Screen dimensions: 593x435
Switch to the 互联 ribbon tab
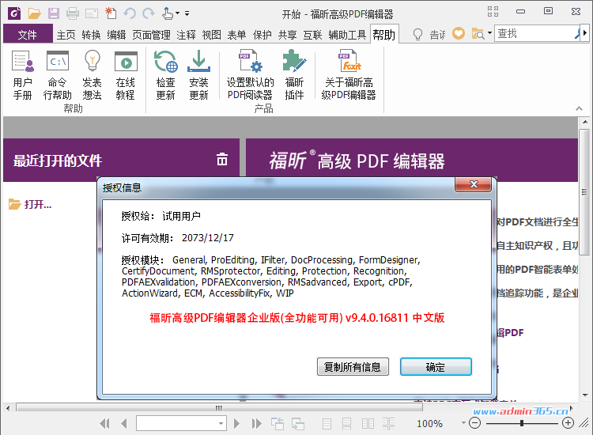[312, 35]
